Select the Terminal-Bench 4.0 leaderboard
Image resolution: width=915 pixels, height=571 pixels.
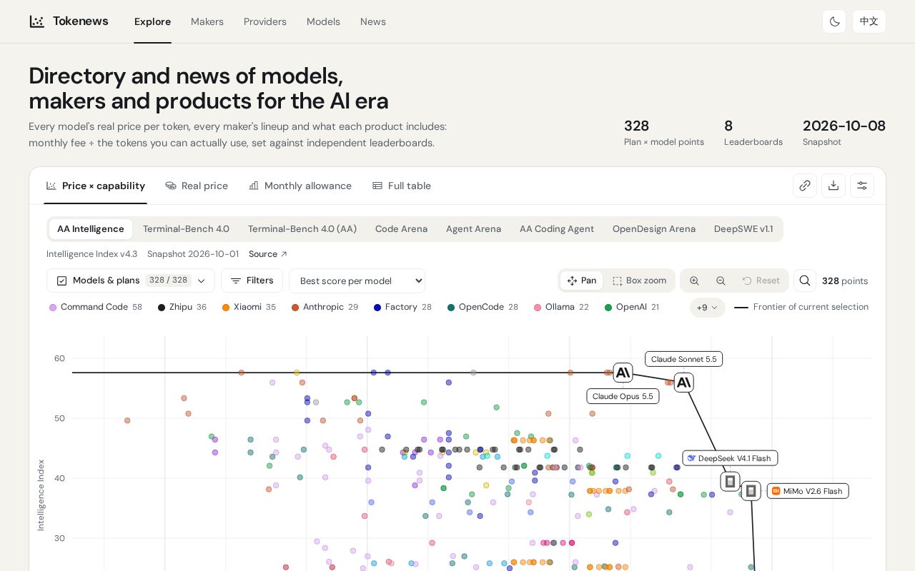pos(186,229)
